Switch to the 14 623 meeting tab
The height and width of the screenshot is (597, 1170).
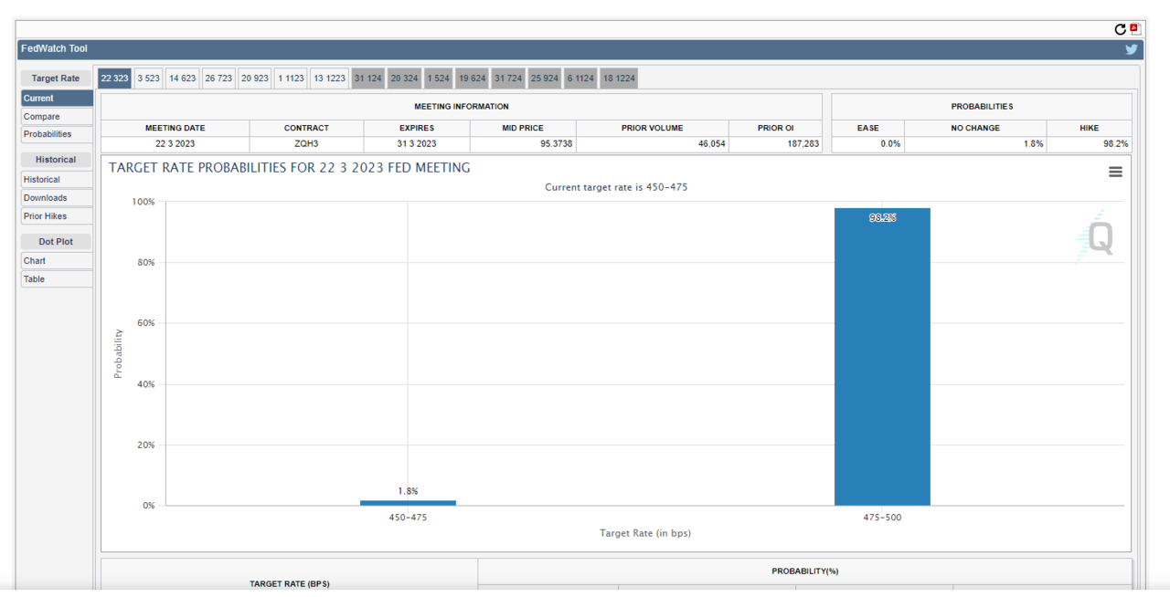[x=182, y=79]
